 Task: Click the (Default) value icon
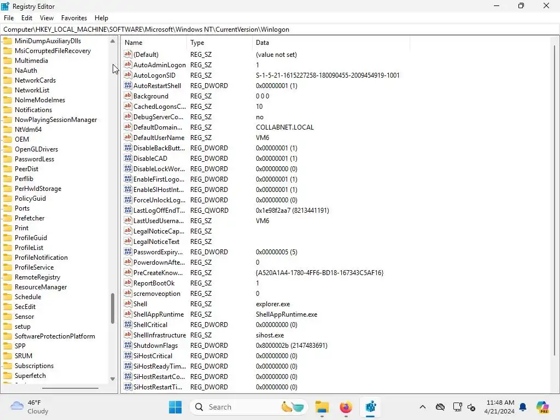128,54
